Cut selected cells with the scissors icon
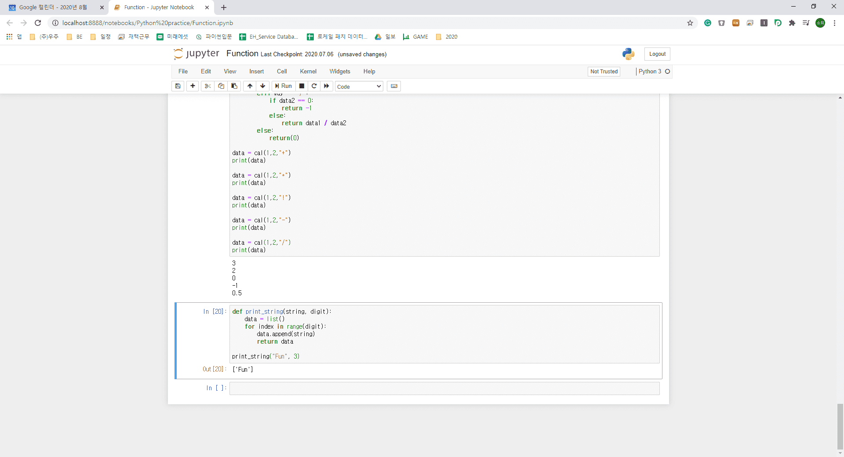Screen dimensions: 844x457 point(207,86)
